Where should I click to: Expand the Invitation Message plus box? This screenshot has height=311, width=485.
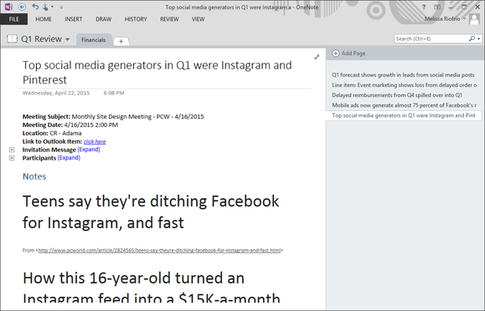pos(12,150)
